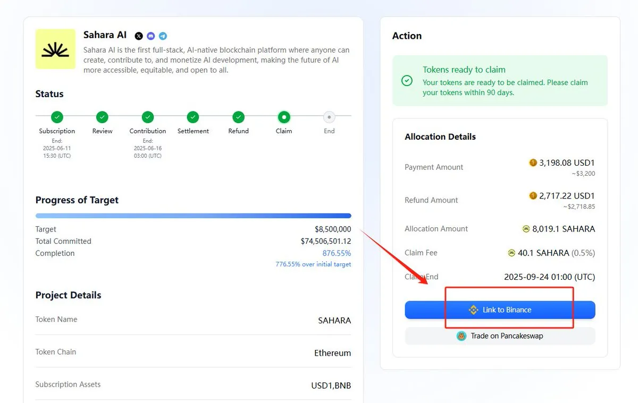The width and height of the screenshot is (638, 403).
Task: Click the Refund step checkmark
Action: (239, 117)
